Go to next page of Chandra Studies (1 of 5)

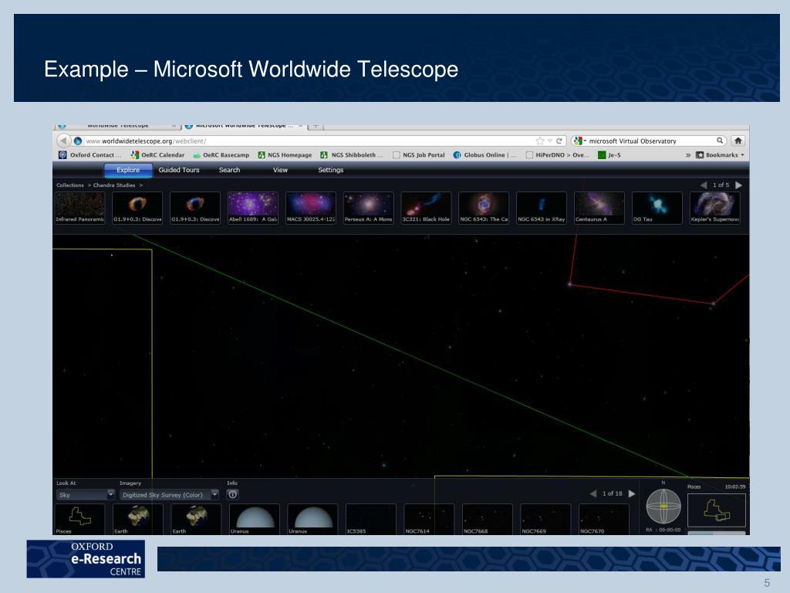pyautogui.click(x=738, y=185)
